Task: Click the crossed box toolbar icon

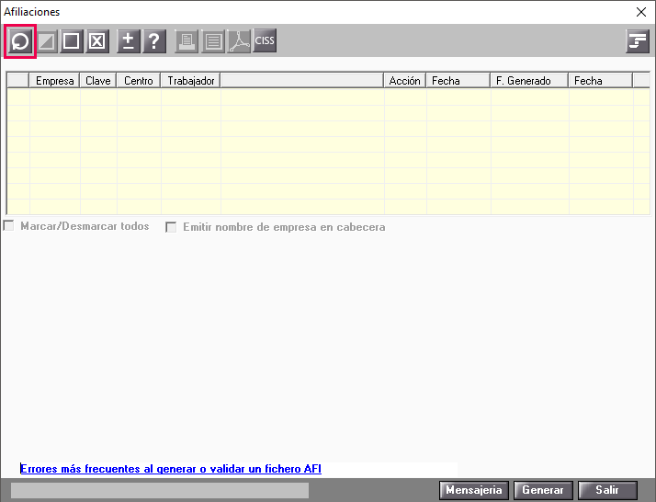Action: coord(97,41)
